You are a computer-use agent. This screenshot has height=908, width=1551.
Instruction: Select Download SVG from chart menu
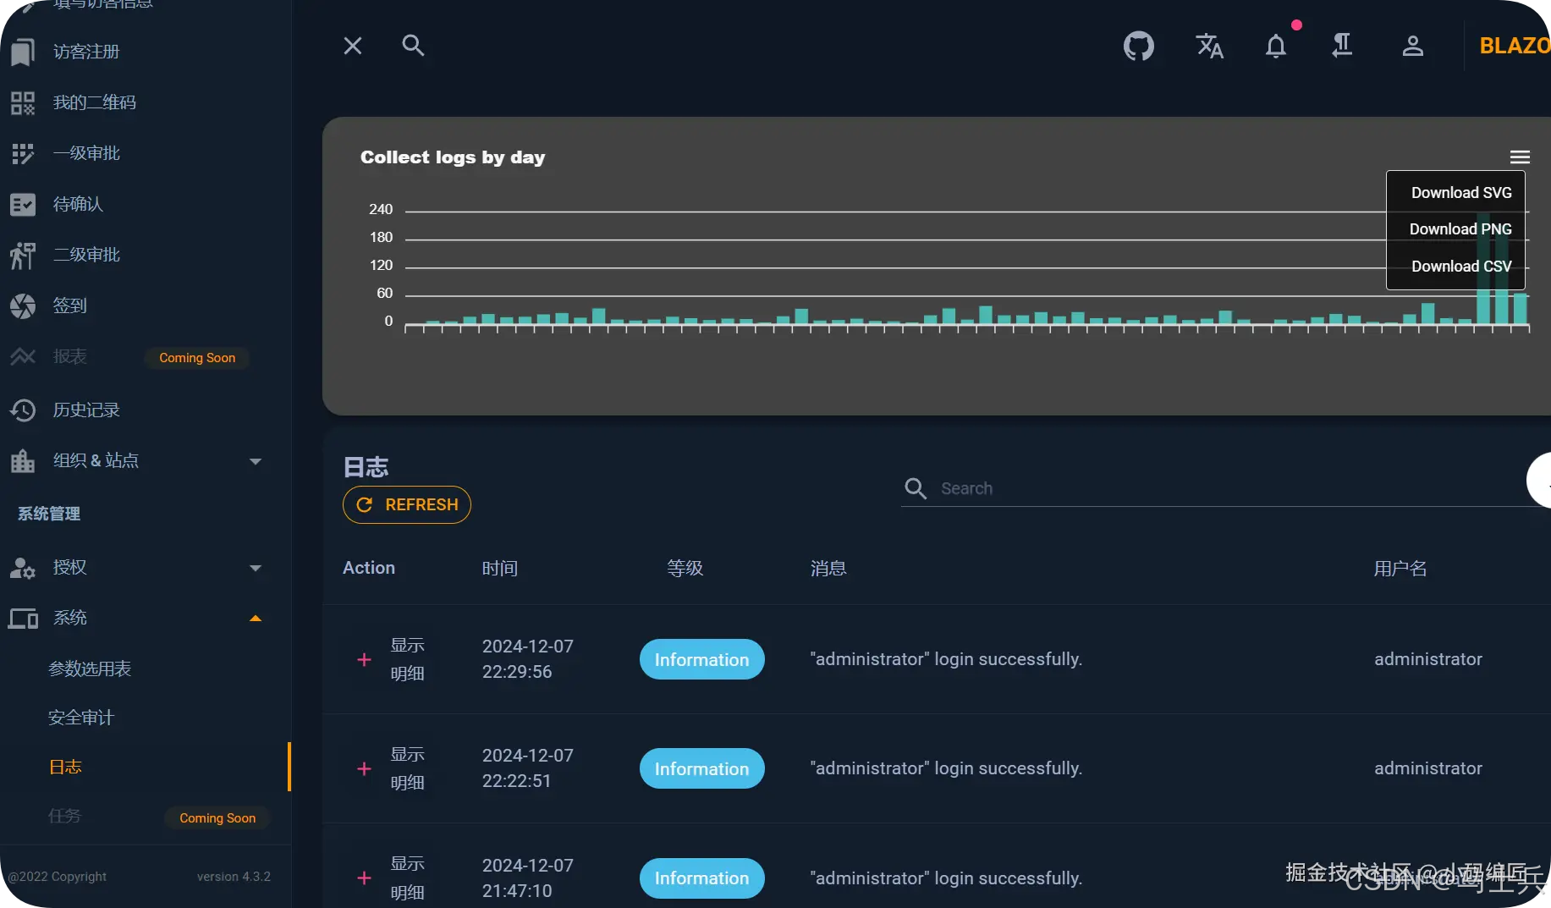tap(1460, 192)
